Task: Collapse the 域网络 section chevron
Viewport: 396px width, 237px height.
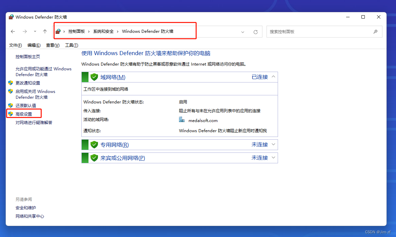Action: (273, 76)
